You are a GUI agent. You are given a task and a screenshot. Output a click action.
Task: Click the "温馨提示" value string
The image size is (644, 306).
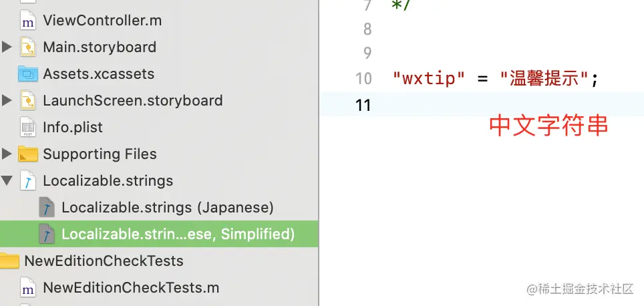(x=544, y=78)
